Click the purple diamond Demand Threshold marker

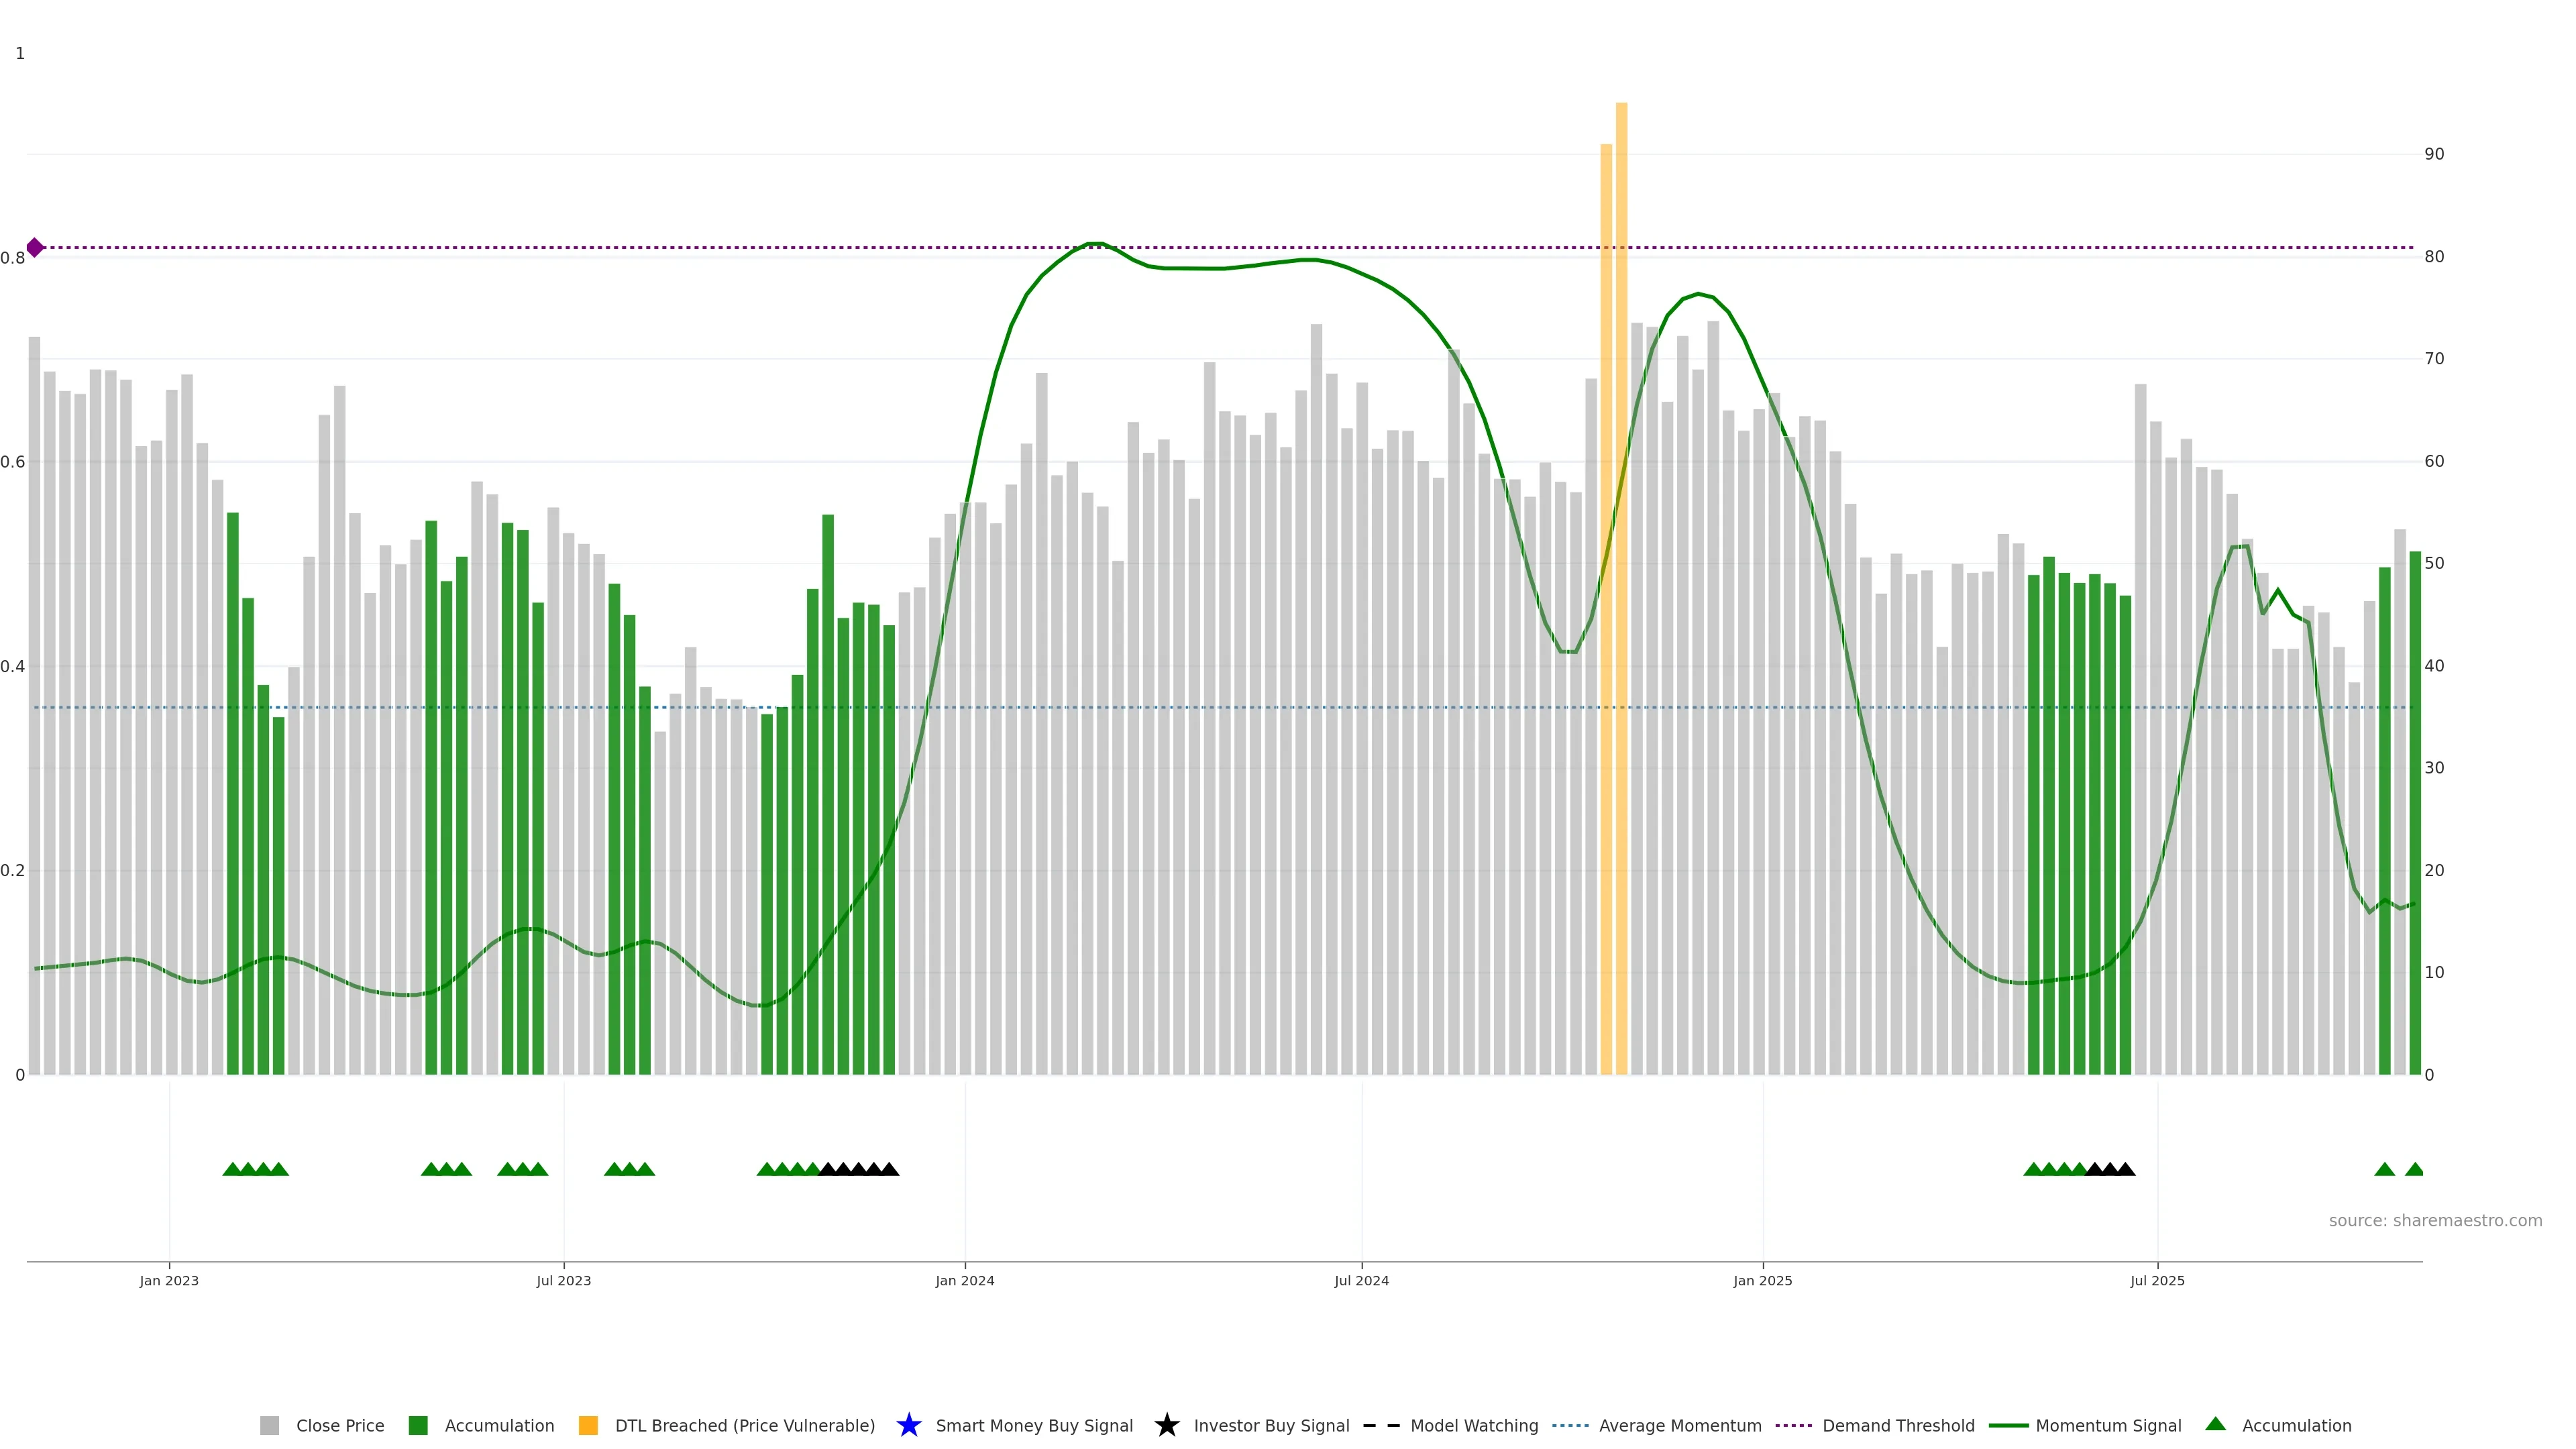tap(35, 247)
